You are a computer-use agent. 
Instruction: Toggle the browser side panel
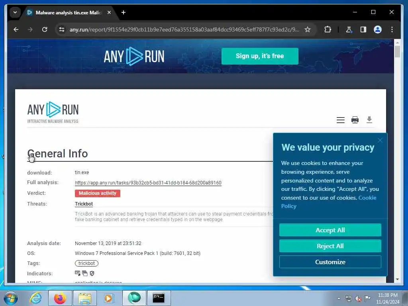(363, 29)
